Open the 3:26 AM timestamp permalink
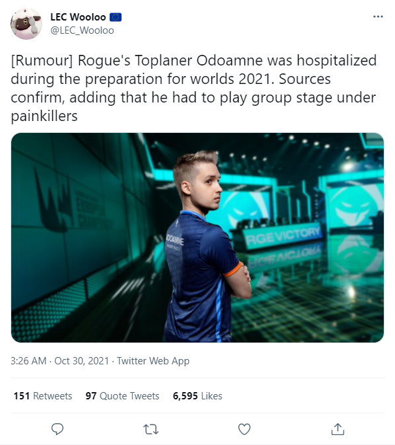 click(x=28, y=361)
